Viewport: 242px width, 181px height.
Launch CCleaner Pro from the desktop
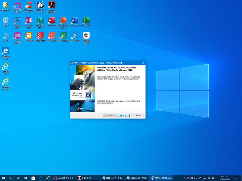pos(29,7)
